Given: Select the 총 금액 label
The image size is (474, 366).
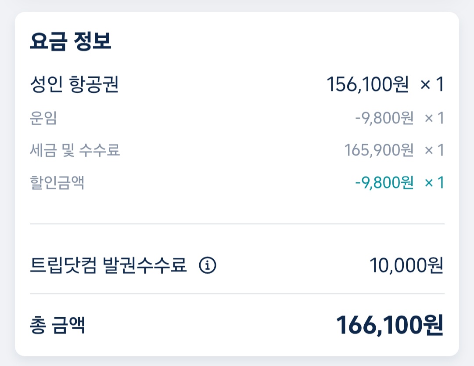Looking at the screenshot, I should (57, 326).
